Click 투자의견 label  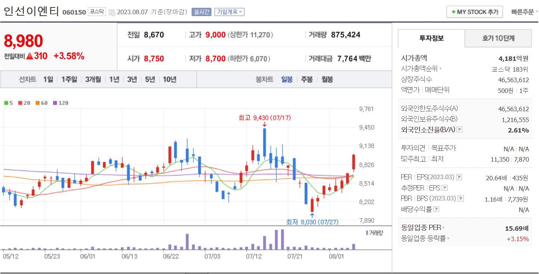(x=412, y=148)
